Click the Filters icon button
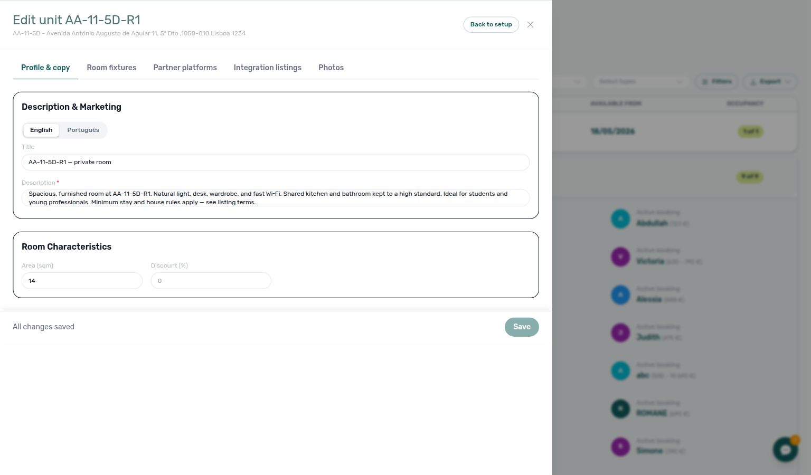The image size is (811, 475). coord(704,82)
